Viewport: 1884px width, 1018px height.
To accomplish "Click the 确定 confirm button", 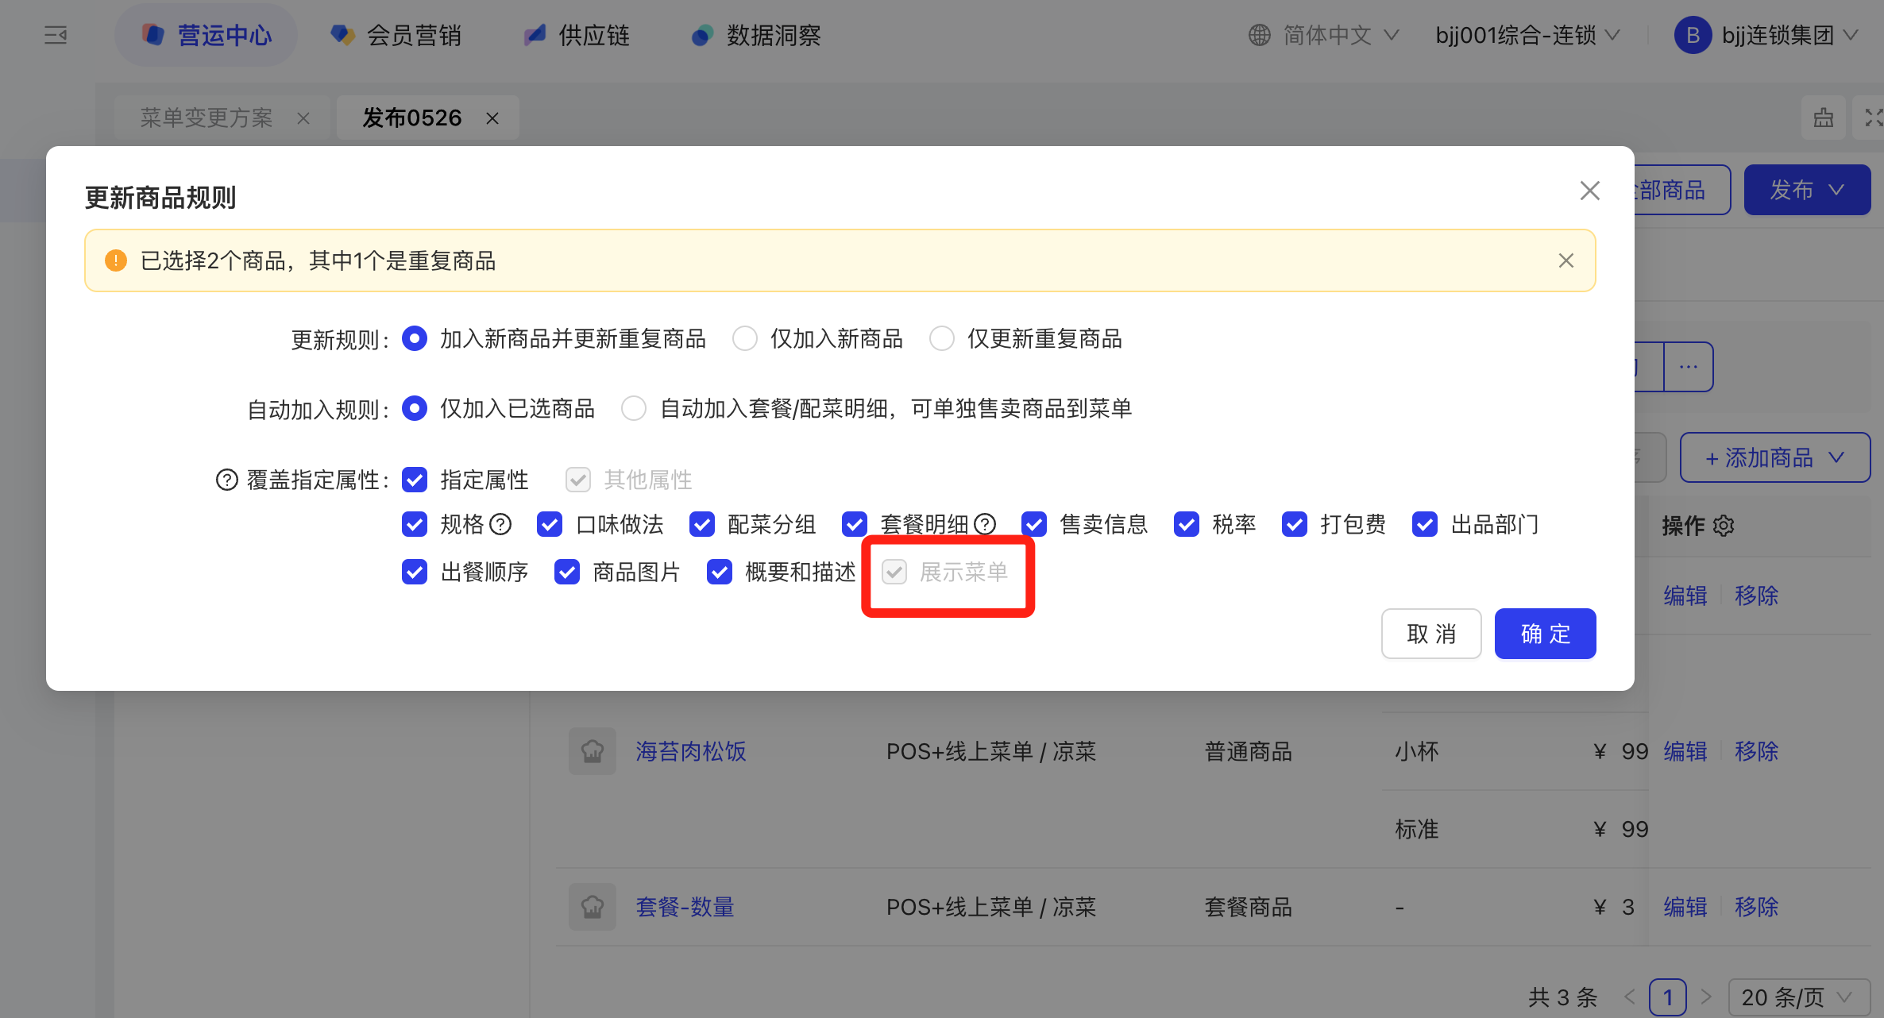I will coord(1544,634).
